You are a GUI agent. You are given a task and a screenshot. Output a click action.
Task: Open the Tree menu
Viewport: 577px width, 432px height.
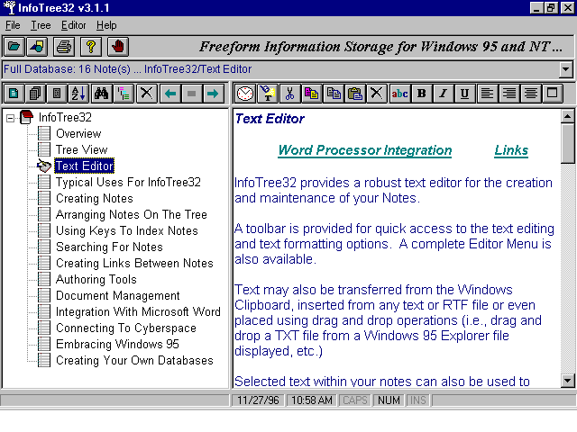coord(41,25)
